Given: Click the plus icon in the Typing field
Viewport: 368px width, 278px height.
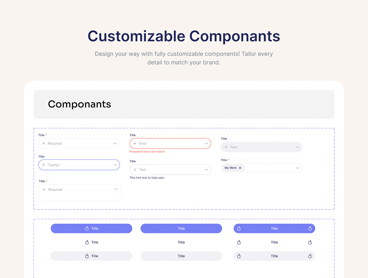Looking at the screenshot, I should coord(44,165).
